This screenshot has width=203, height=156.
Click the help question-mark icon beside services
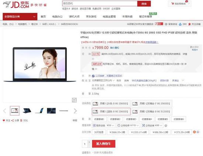166,126
